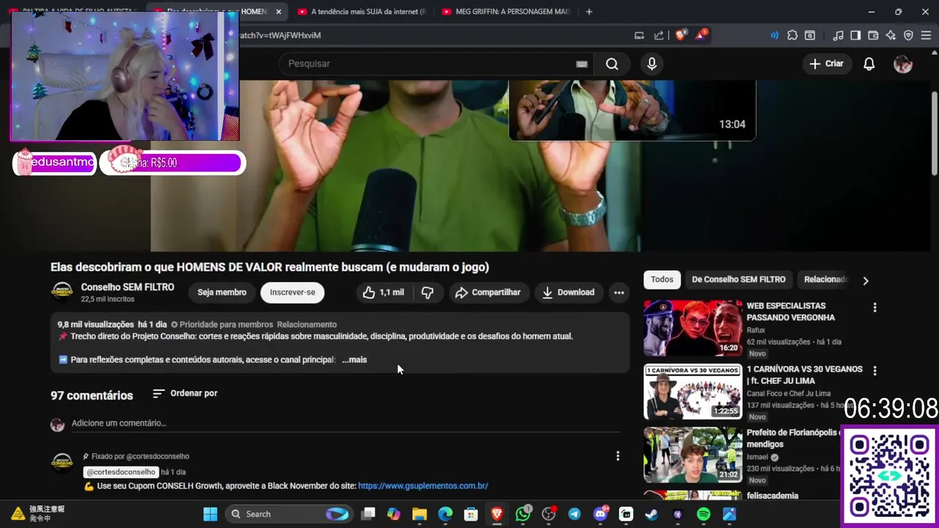Screen dimensions: 939x528
Task: Toggle the Brave sidebar panel icon
Action: [855, 35]
